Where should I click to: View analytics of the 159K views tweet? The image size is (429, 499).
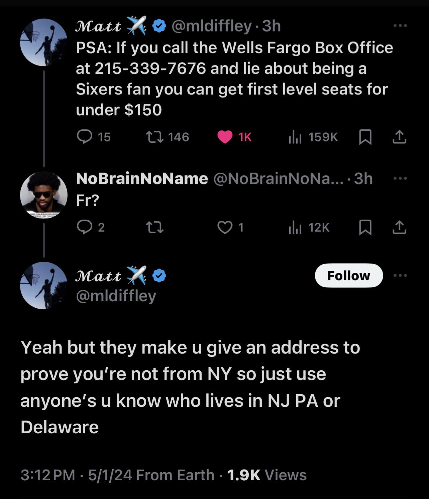click(x=296, y=137)
